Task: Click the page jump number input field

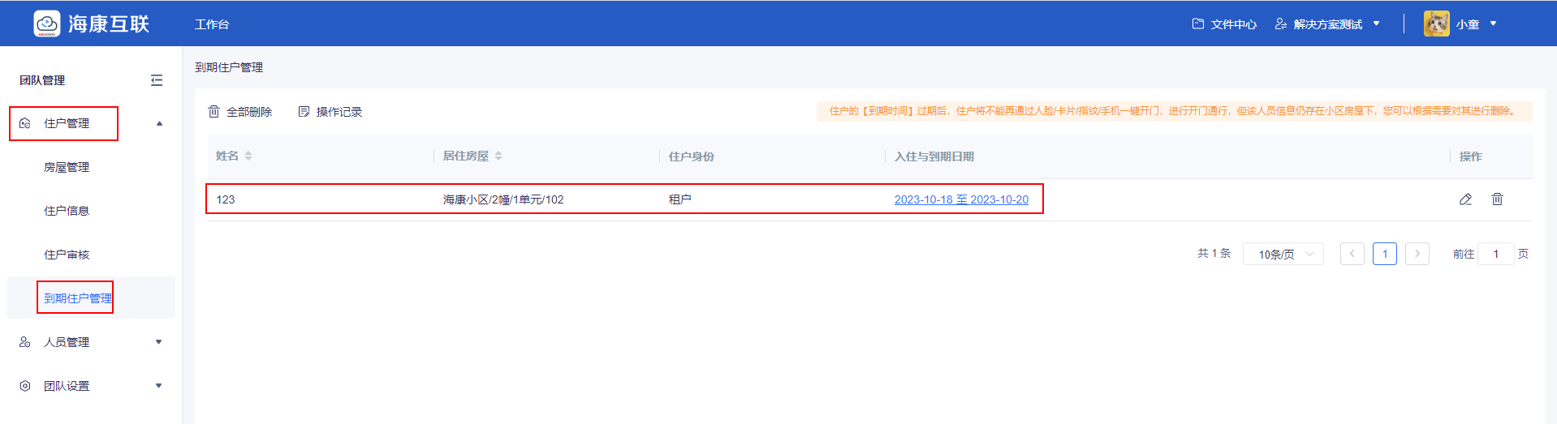Action: click(x=1495, y=255)
